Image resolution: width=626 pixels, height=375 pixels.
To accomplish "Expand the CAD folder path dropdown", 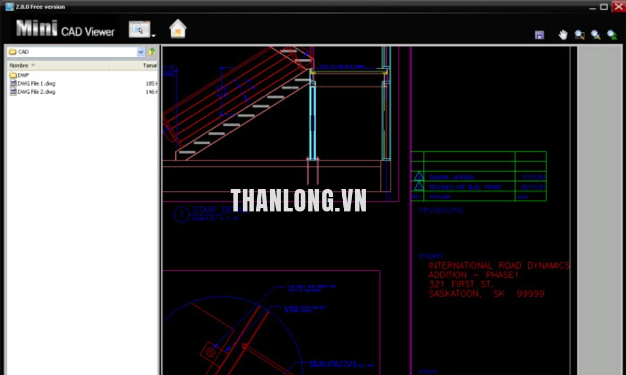I will click(x=141, y=52).
